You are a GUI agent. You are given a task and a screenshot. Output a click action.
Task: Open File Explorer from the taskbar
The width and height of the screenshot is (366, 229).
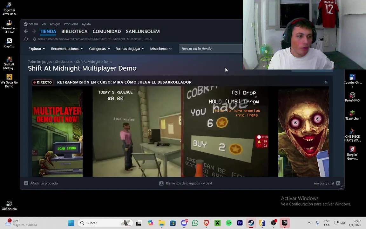[x=161, y=223]
